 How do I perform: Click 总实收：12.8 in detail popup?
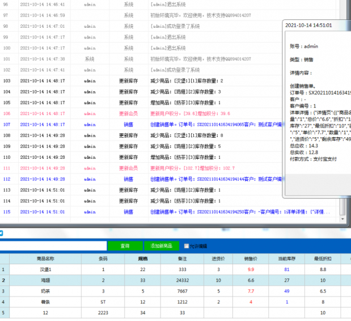point(304,153)
